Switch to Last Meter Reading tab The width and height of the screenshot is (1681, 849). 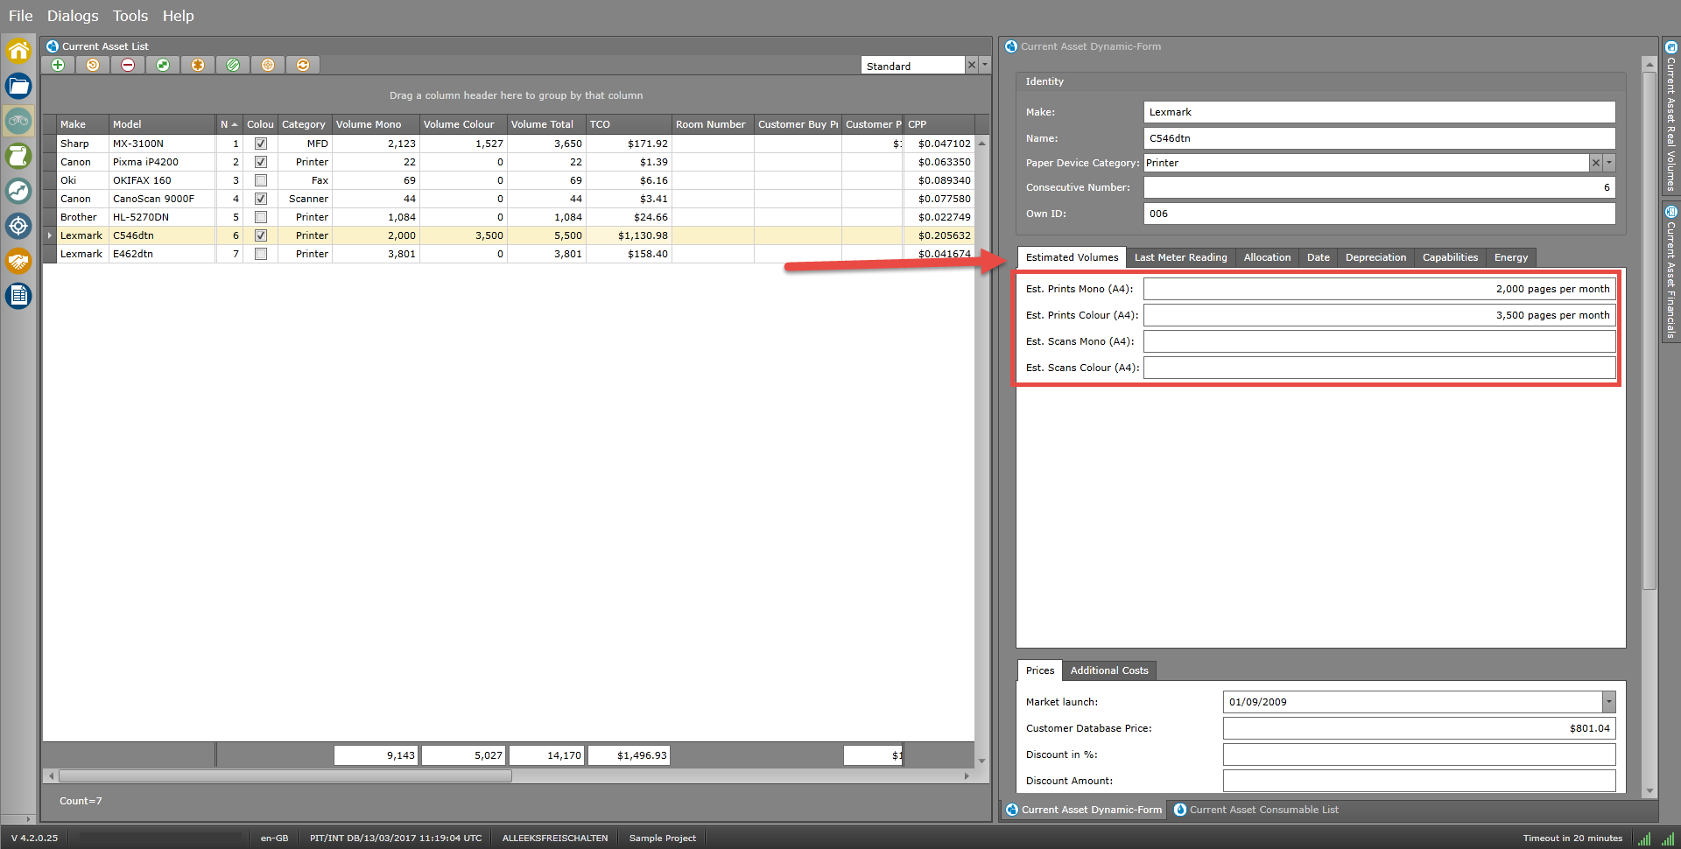coord(1181,257)
